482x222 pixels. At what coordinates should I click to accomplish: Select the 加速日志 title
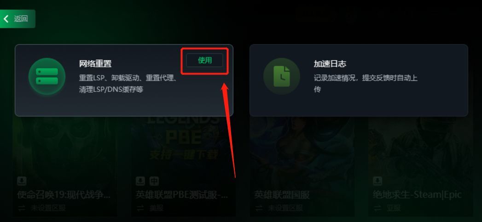[330, 64]
